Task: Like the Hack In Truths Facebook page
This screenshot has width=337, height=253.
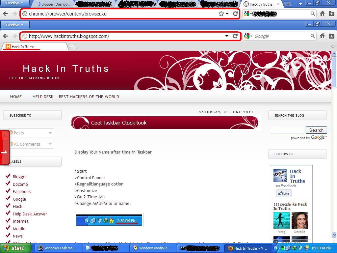Action: [283, 193]
